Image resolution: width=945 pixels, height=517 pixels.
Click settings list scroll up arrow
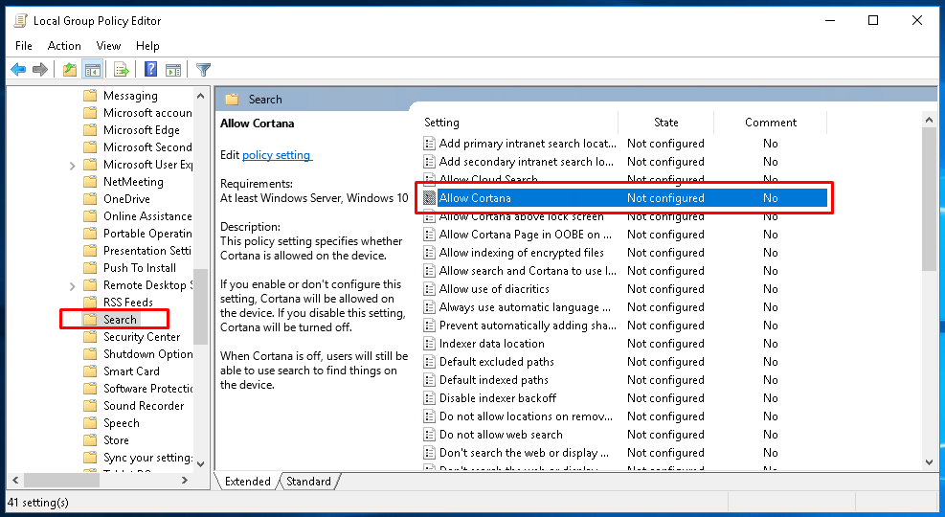(x=929, y=120)
